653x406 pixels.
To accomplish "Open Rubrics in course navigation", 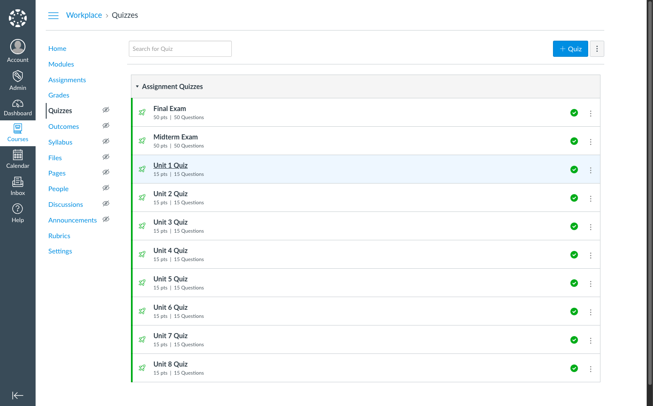I will coord(59,236).
